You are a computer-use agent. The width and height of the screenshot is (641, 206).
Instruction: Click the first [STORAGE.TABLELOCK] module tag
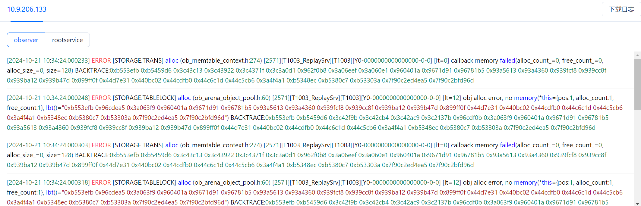point(144,98)
